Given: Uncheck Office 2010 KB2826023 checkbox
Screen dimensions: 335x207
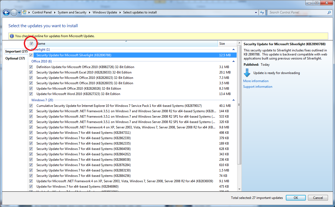Looking at the screenshot, I should click(31, 78).
